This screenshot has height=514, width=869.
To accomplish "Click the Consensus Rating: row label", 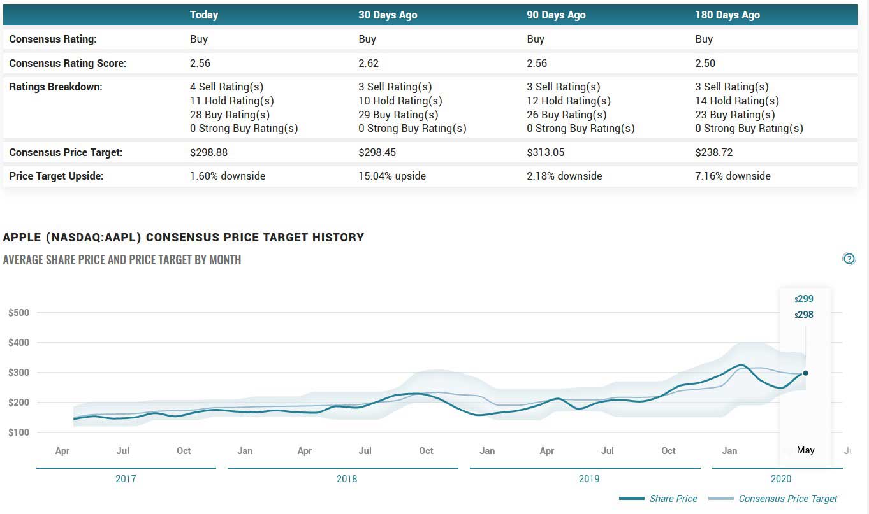I will coord(53,39).
